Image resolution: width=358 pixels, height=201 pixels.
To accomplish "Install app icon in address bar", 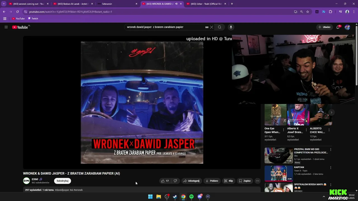I will pos(296,12).
